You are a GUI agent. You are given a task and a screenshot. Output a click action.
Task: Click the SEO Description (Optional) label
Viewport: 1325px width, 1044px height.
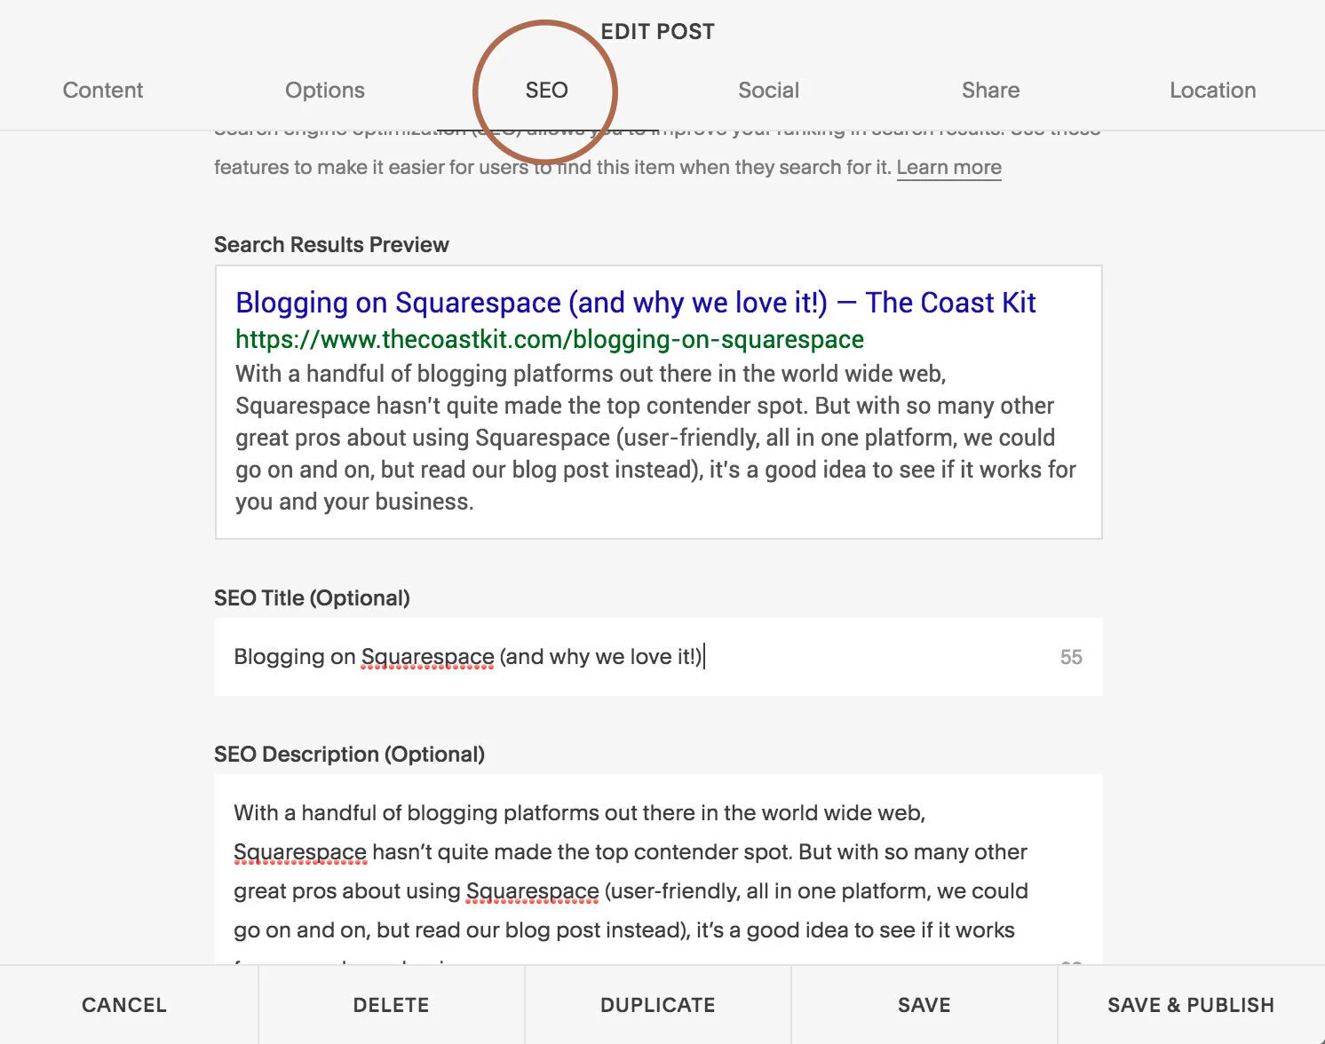349,754
